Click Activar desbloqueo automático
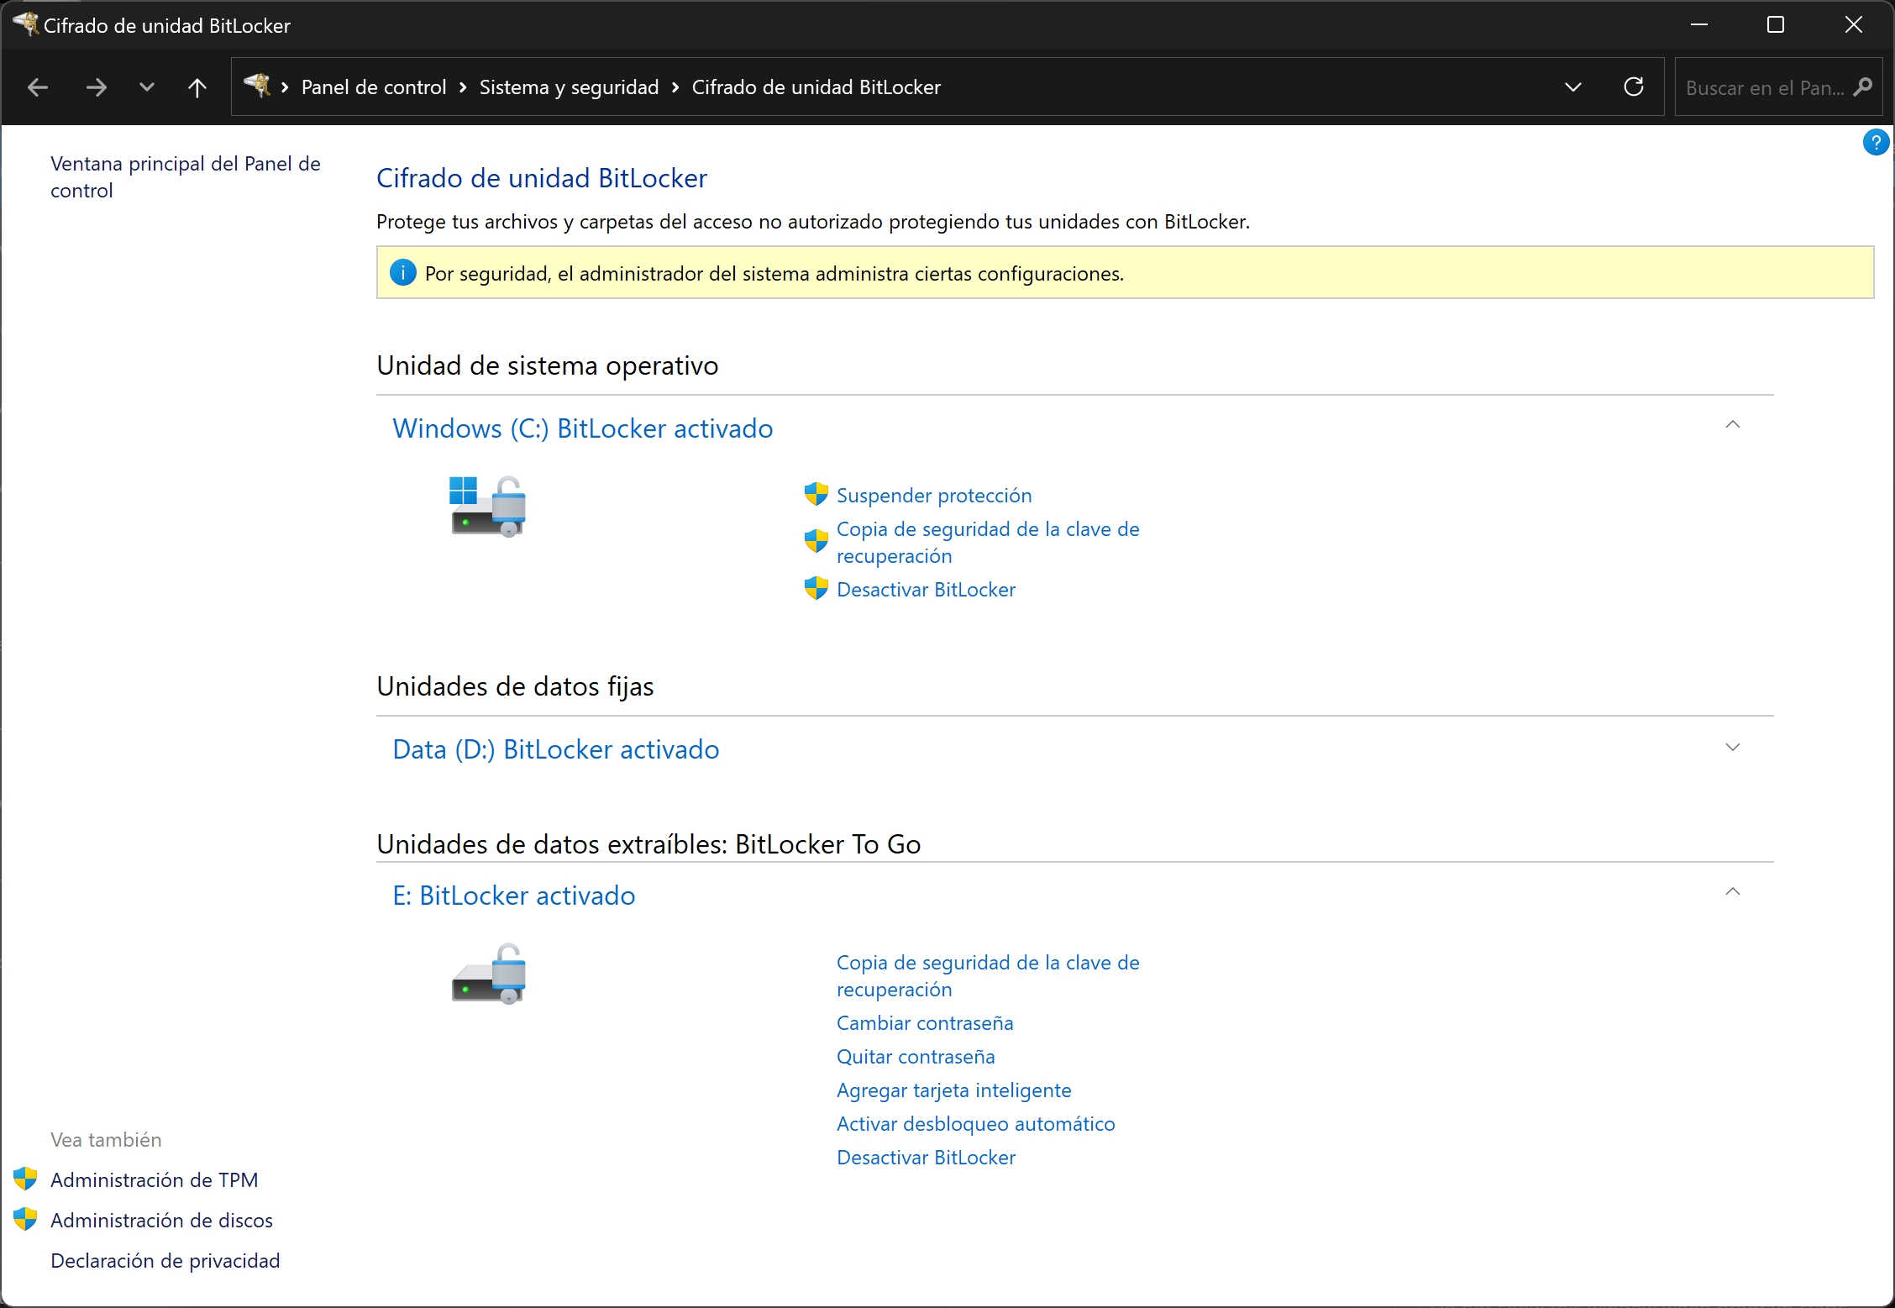Image resolution: width=1895 pixels, height=1308 pixels. 976,1124
